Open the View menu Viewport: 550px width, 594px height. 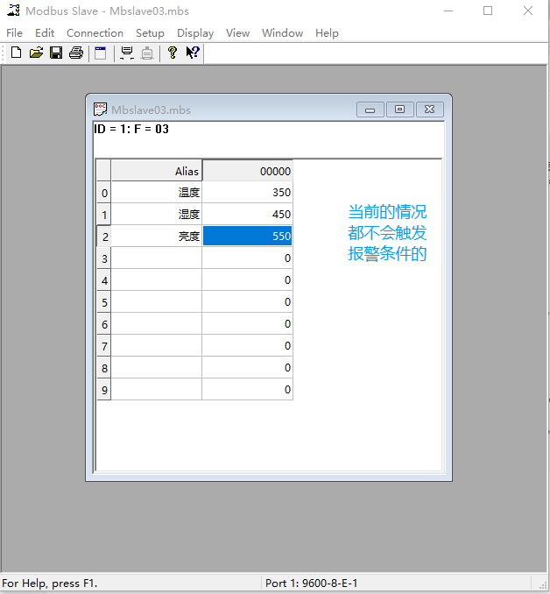tap(238, 33)
